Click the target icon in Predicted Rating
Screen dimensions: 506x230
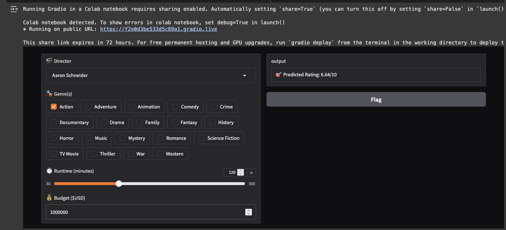[278, 74]
